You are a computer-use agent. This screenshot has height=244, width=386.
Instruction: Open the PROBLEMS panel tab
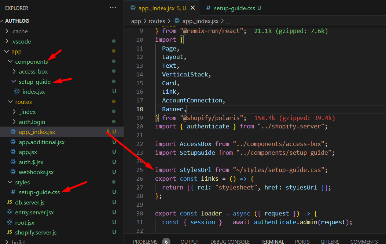click(x=145, y=242)
